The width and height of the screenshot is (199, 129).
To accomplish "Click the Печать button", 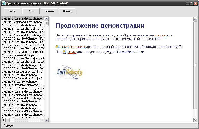I will click(49, 11).
